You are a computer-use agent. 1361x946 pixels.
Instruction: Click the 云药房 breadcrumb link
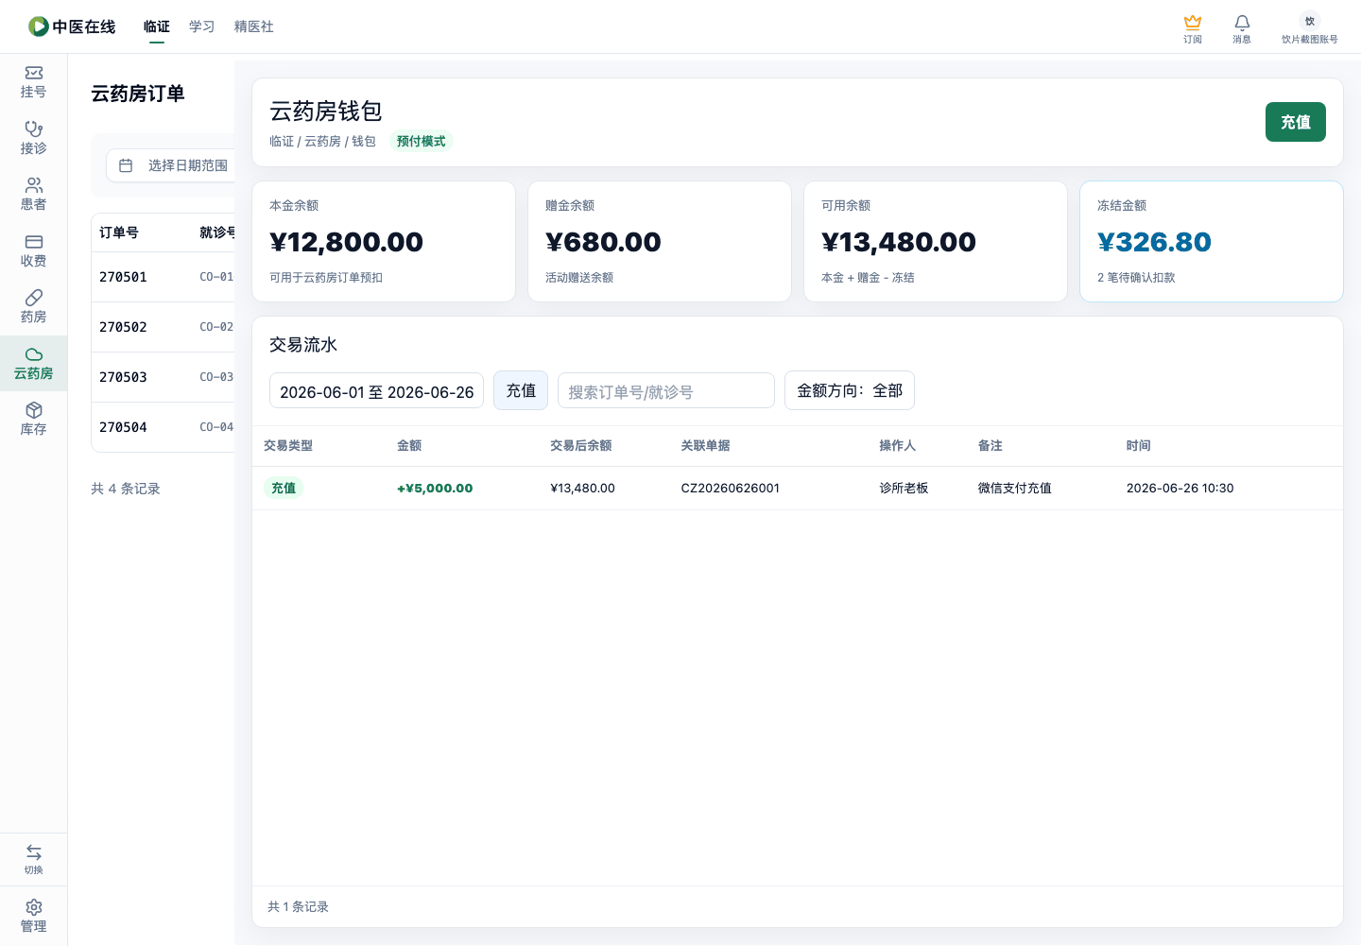322,141
